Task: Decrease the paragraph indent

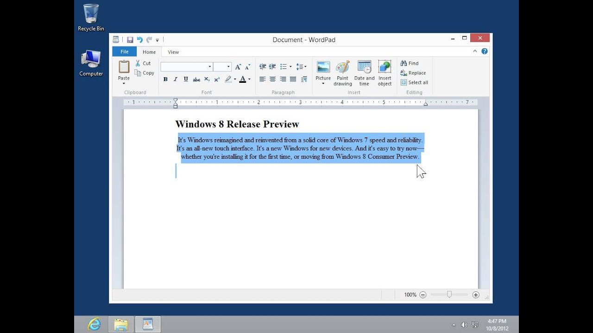Action: (262, 67)
